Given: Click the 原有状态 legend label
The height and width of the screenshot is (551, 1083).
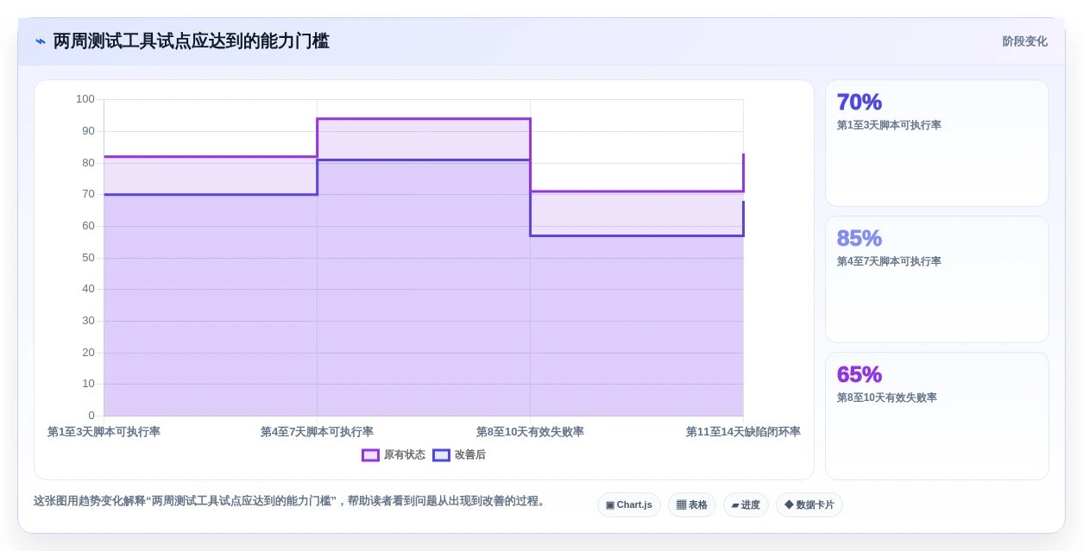Looking at the screenshot, I should (405, 455).
